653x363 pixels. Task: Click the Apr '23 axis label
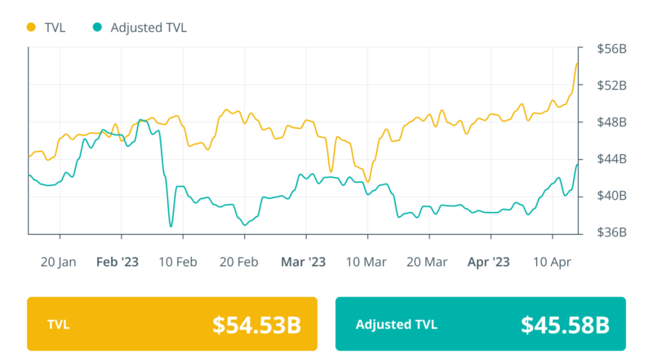tap(488, 262)
